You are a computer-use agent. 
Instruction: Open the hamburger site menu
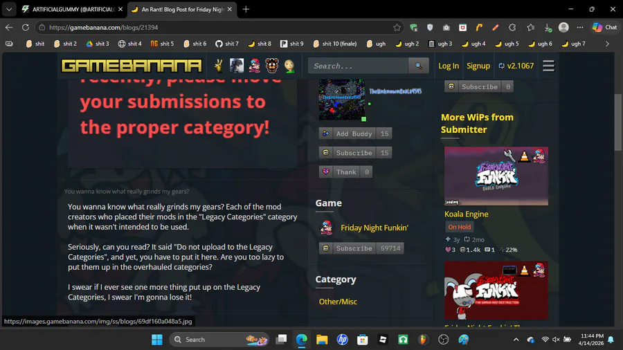[548, 66]
